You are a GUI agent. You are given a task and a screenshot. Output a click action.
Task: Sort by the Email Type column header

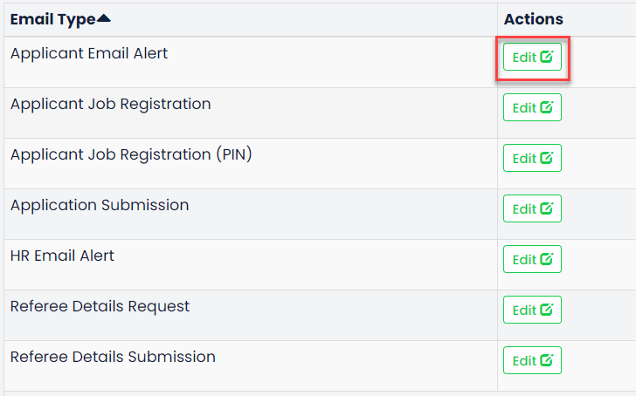[52, 19]
